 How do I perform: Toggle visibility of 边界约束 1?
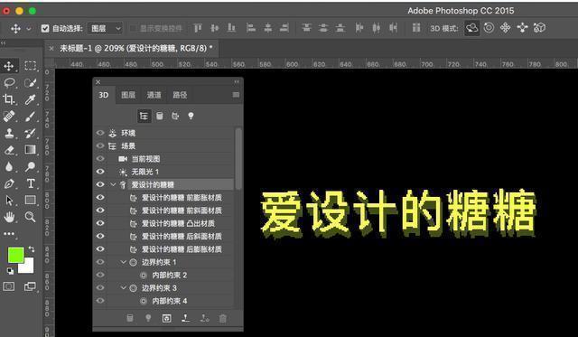(x=100, y=262)
